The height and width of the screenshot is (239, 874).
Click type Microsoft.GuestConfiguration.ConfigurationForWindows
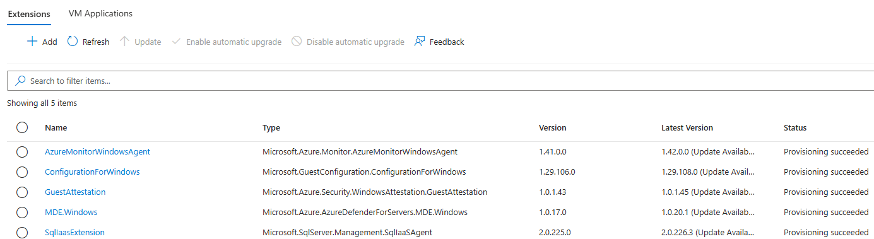point(364,172)
